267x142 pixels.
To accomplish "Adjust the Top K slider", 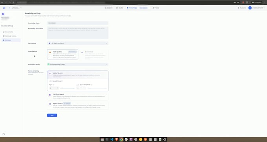I will click(x=68, y=88).
